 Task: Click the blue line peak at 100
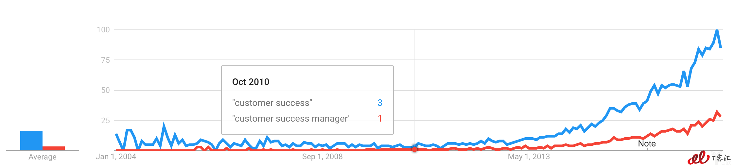coord(717,30)
